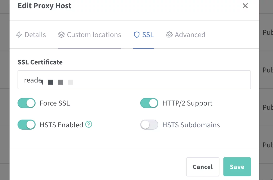Select the SSL tab
The width and height of the screenshot is (273, 180).
[x=144, y=35]
